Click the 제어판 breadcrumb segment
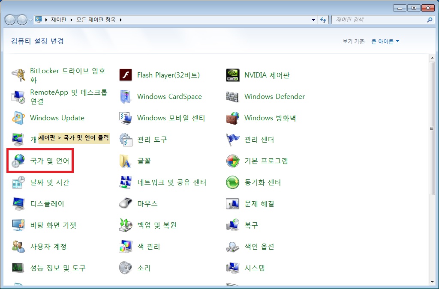This screenshot has height=289, width=439. (59, 20)
